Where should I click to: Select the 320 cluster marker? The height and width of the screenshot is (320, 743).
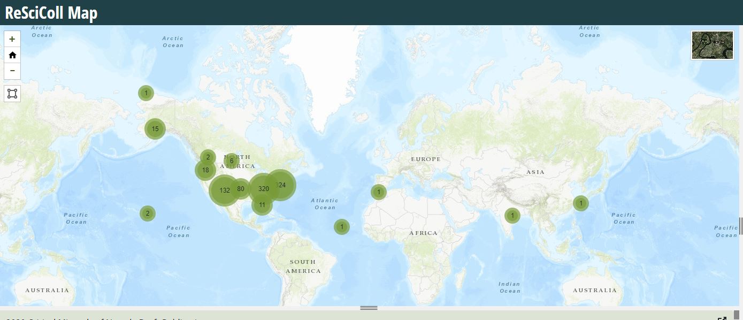click(263, 189)
